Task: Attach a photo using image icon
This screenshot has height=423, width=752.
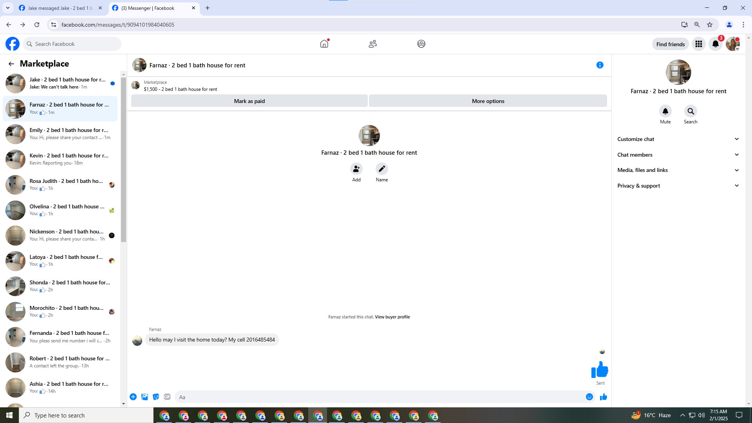Action: 145,397
